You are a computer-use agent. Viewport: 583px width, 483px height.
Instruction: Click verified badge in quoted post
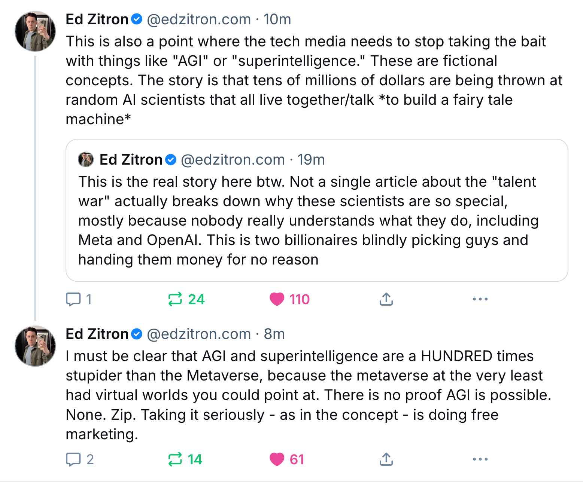click(171, 160)
